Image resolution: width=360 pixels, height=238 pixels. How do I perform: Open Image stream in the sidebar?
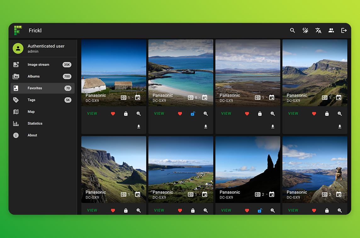click(42, 65)
